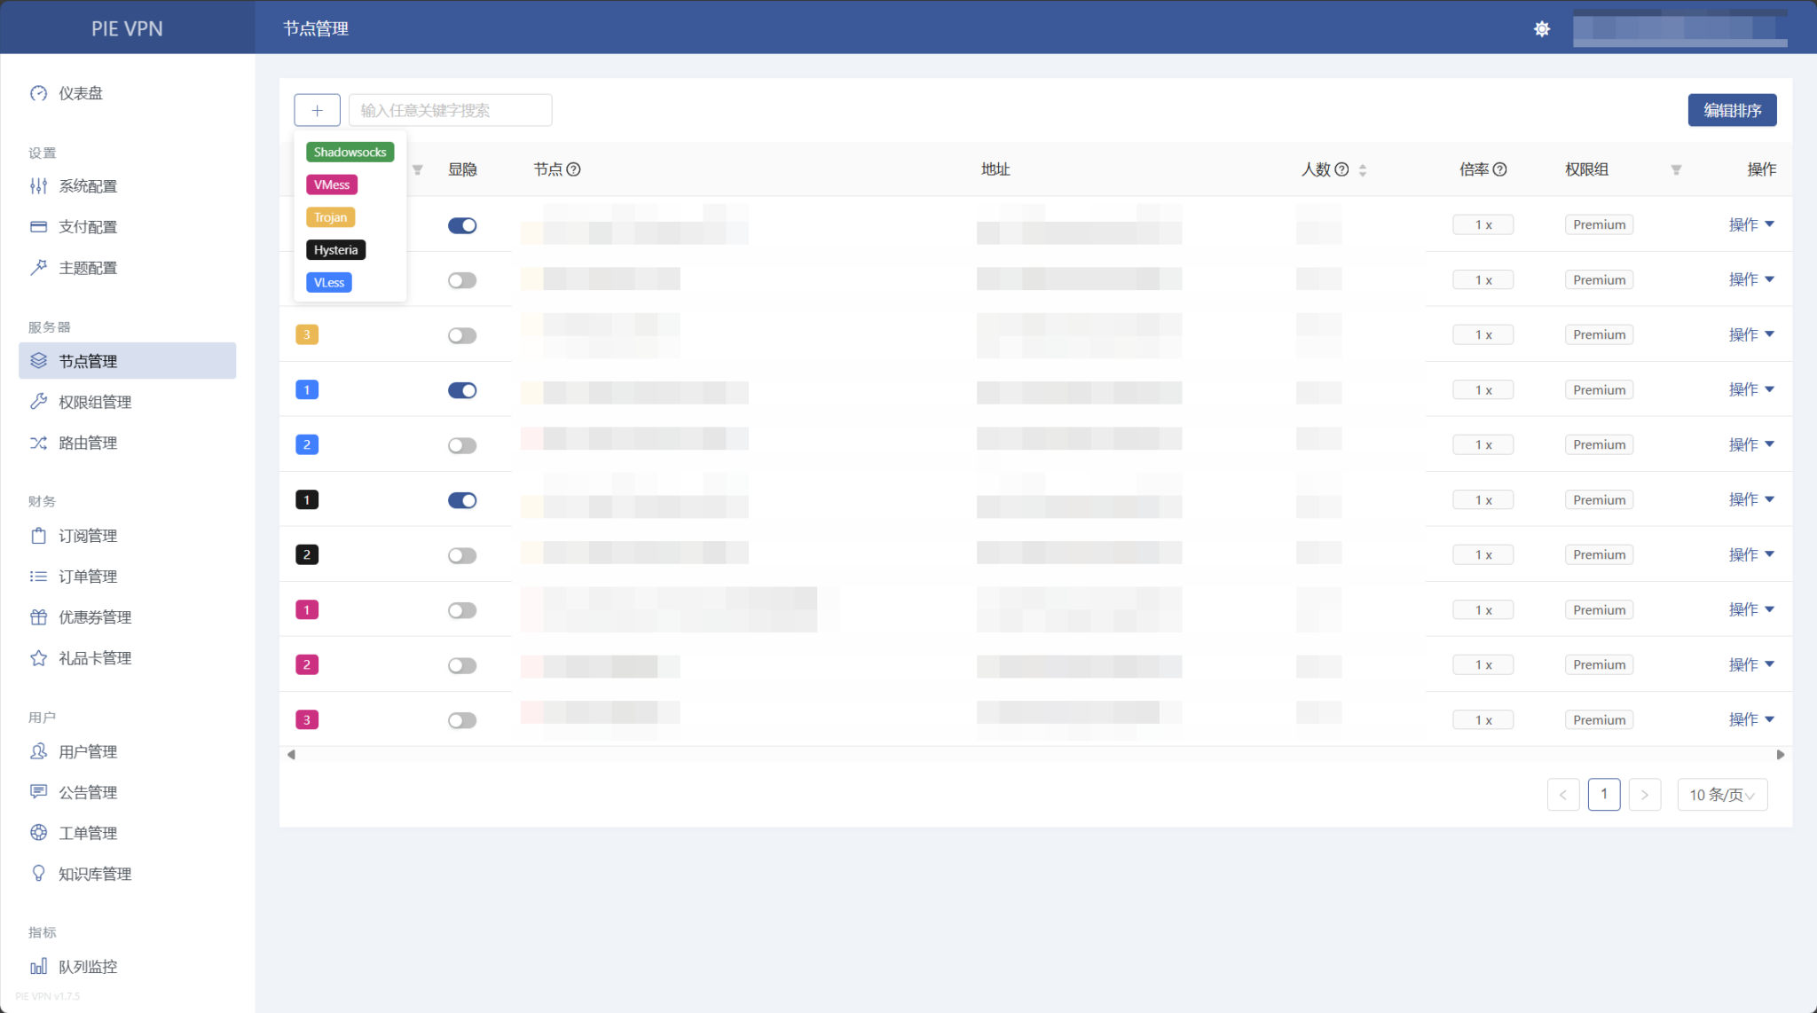Viewport: 1817px width, 1013px height.
Task: Open 仪表盘 dashboard from sidebar
Action: [x=80, y=93]
